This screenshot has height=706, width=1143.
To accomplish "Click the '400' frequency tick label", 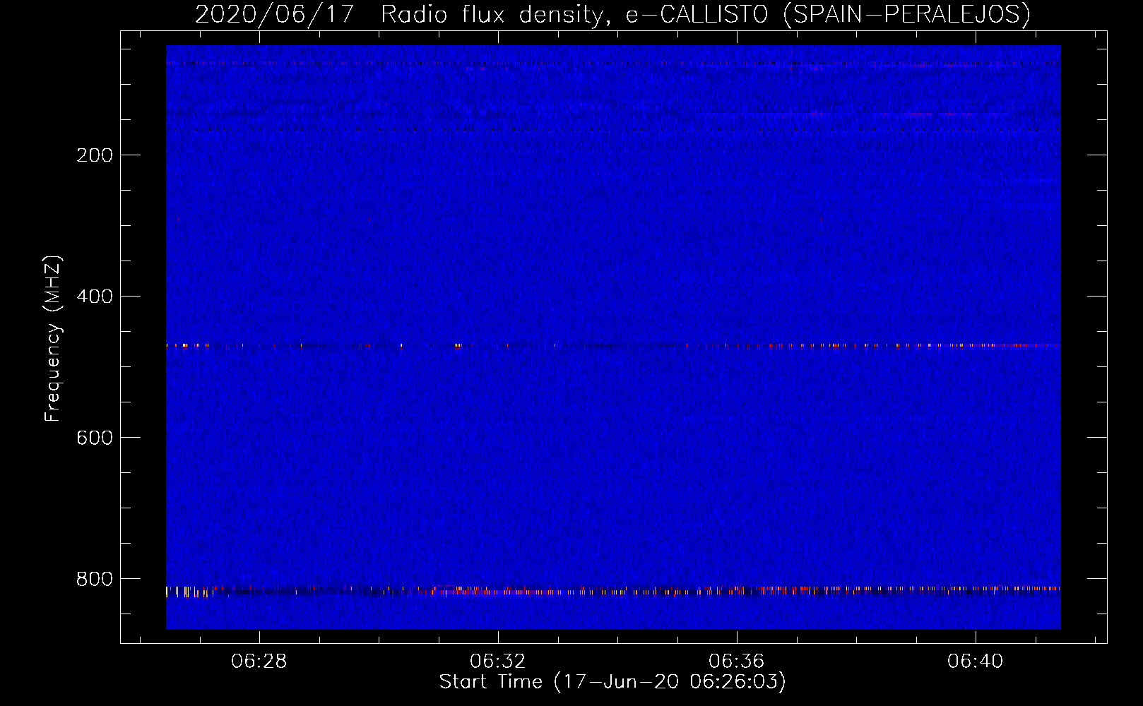I will click(x=95, y=297).
